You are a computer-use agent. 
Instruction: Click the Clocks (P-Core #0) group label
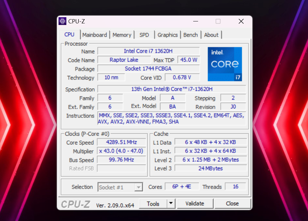click(87, 134)
